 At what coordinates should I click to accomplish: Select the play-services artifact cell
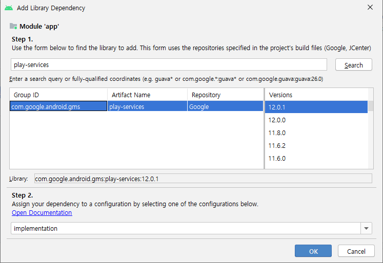coord(147,106)
